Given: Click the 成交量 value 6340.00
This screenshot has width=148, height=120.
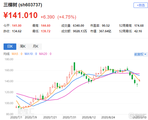Looking at the screenshot, I should pos(78,26).
